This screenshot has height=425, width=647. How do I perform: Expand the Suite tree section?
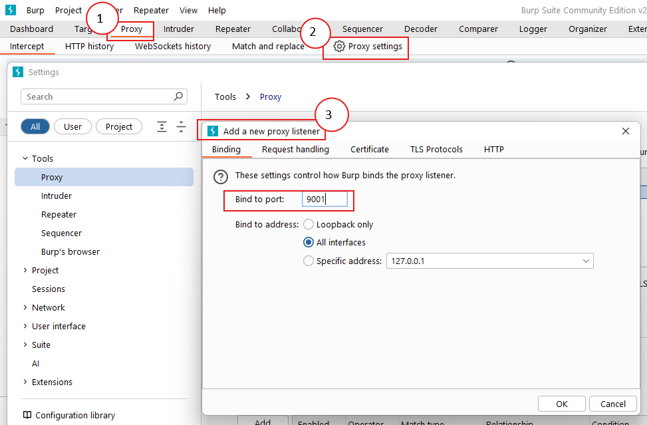point(25,344)
